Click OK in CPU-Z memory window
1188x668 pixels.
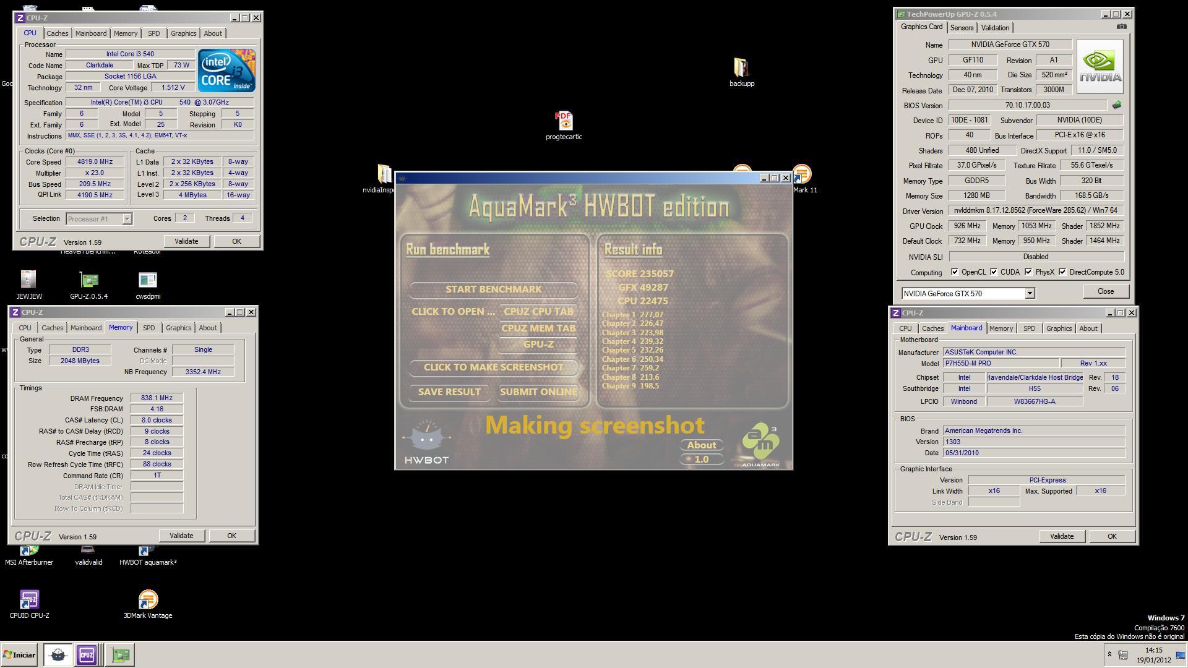pos(231,536)
